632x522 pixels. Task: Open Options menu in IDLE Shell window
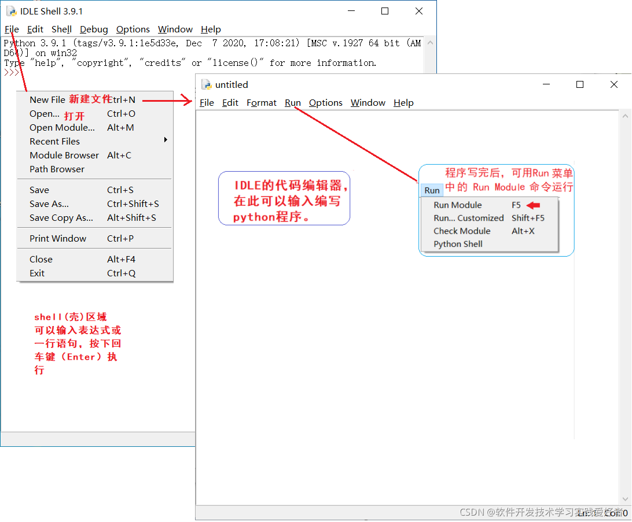click(133, 29)
